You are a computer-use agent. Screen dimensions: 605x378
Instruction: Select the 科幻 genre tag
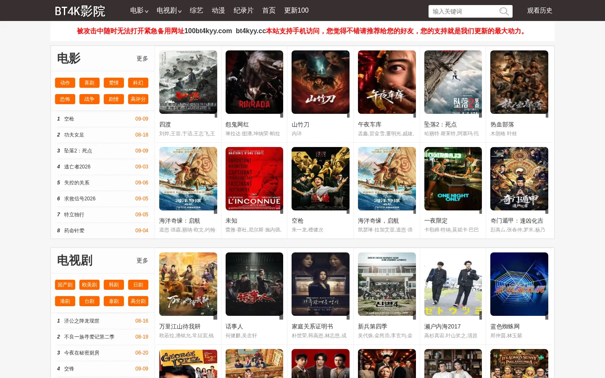click(x=138, y=83)
